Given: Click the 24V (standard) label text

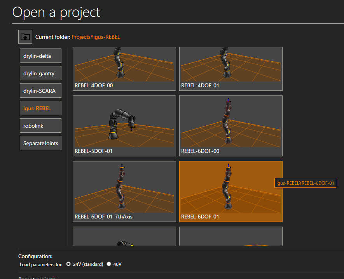Looking at the screenshot, I should pos(88,264).
